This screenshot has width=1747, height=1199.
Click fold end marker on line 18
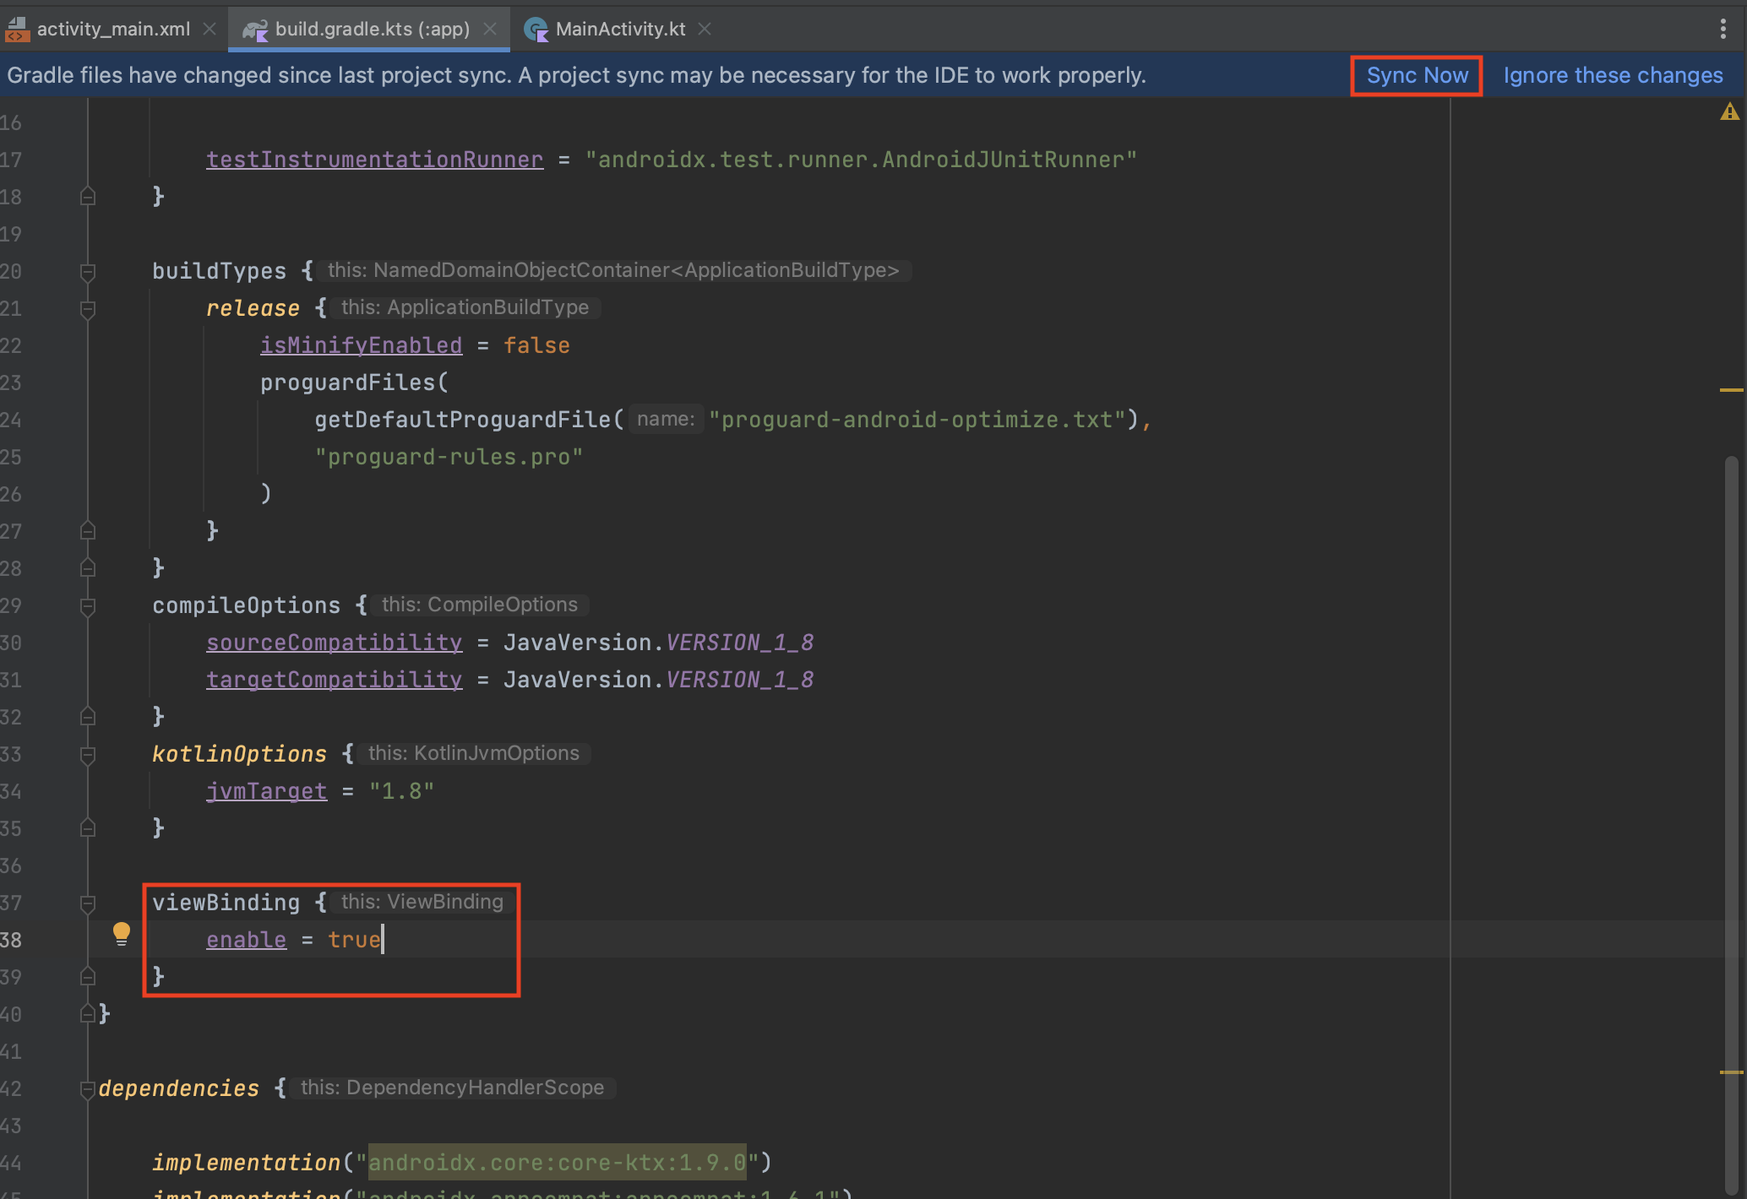(x=87, y=197)
